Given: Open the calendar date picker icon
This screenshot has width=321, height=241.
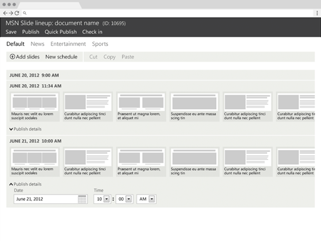Looking at the screenshot, I should 82,199.
